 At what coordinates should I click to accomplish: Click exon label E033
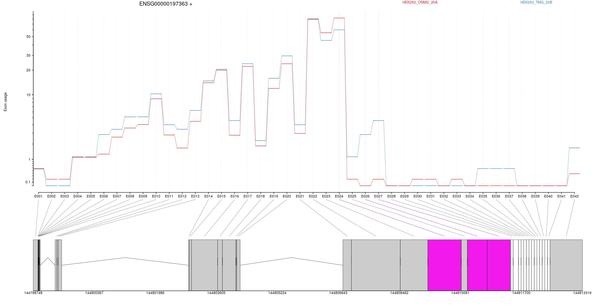coord(457,196)
